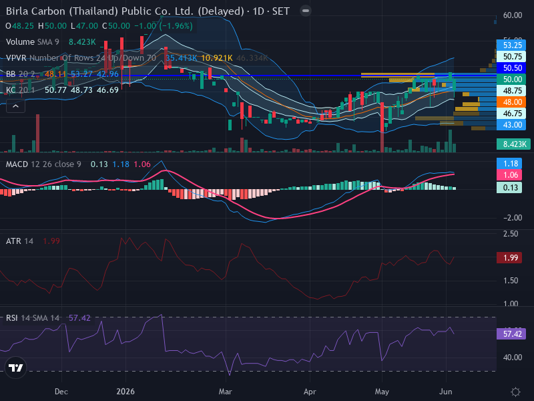The image size is (534, 401).
Task: Click the purple RSI 57.42 axis label
Action: coord(511,333)
